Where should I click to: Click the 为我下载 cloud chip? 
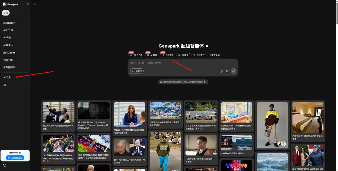coord(167,55)
